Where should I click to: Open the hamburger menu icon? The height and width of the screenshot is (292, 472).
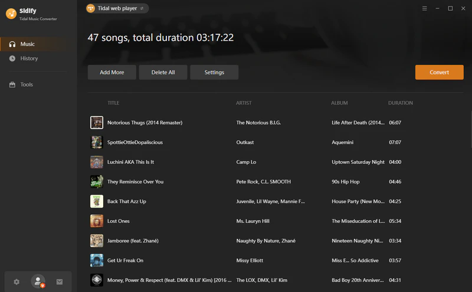424,8
